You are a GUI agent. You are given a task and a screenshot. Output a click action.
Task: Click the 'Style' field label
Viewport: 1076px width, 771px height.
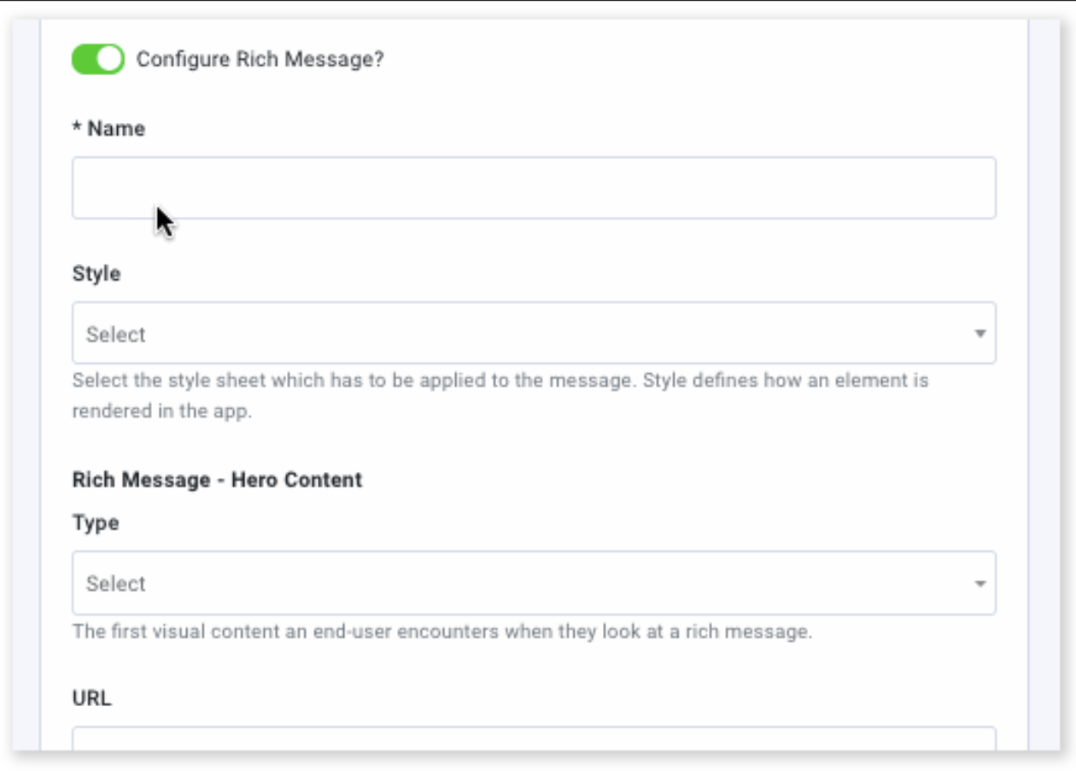(x=96, y=274)
